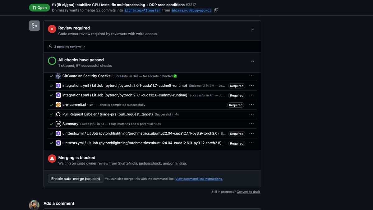
Task: Click green checkmark on Pull Request Labeler row
Action: point(52,114)
